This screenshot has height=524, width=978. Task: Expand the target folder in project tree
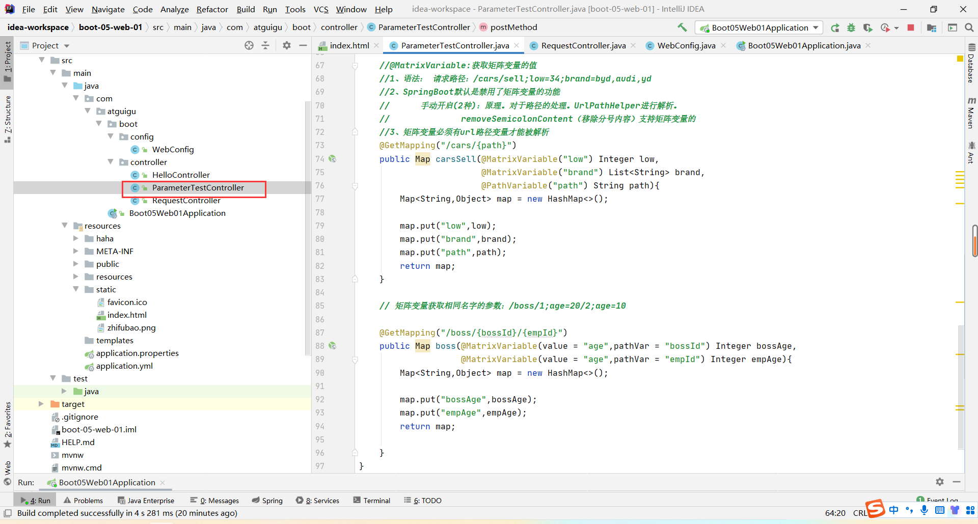(x=41, y=404)
